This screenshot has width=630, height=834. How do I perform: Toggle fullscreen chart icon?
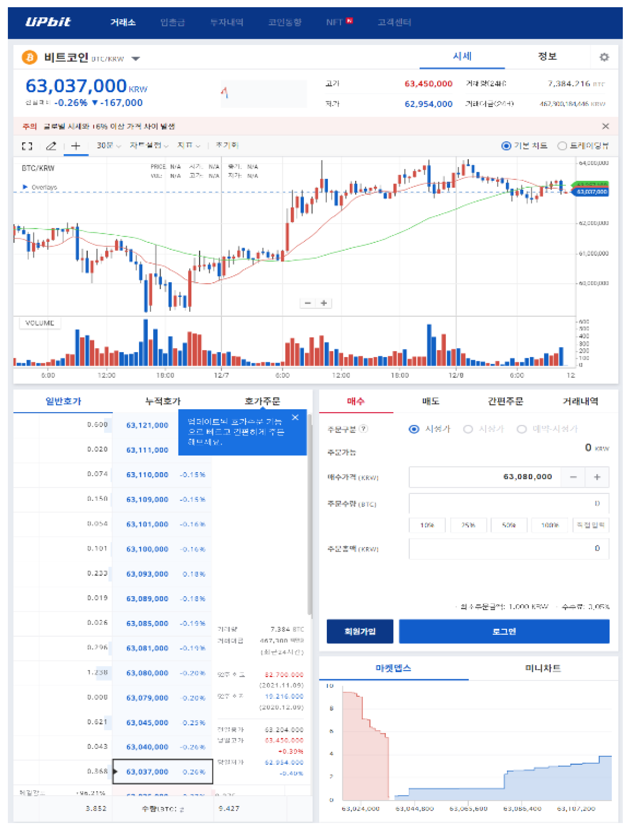pyautogui.click(x=27, y=146)
